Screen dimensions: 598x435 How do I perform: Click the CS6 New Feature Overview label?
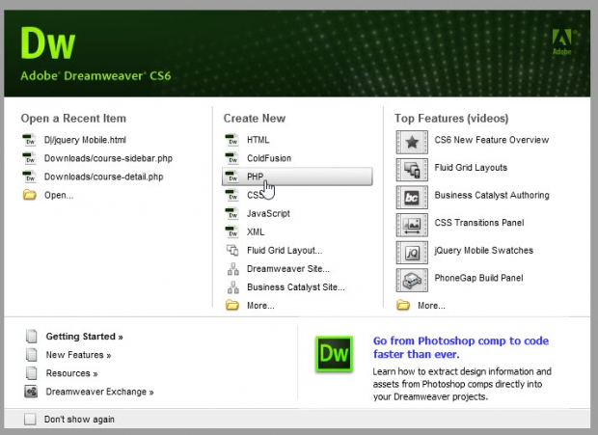[x=492, y=140]
